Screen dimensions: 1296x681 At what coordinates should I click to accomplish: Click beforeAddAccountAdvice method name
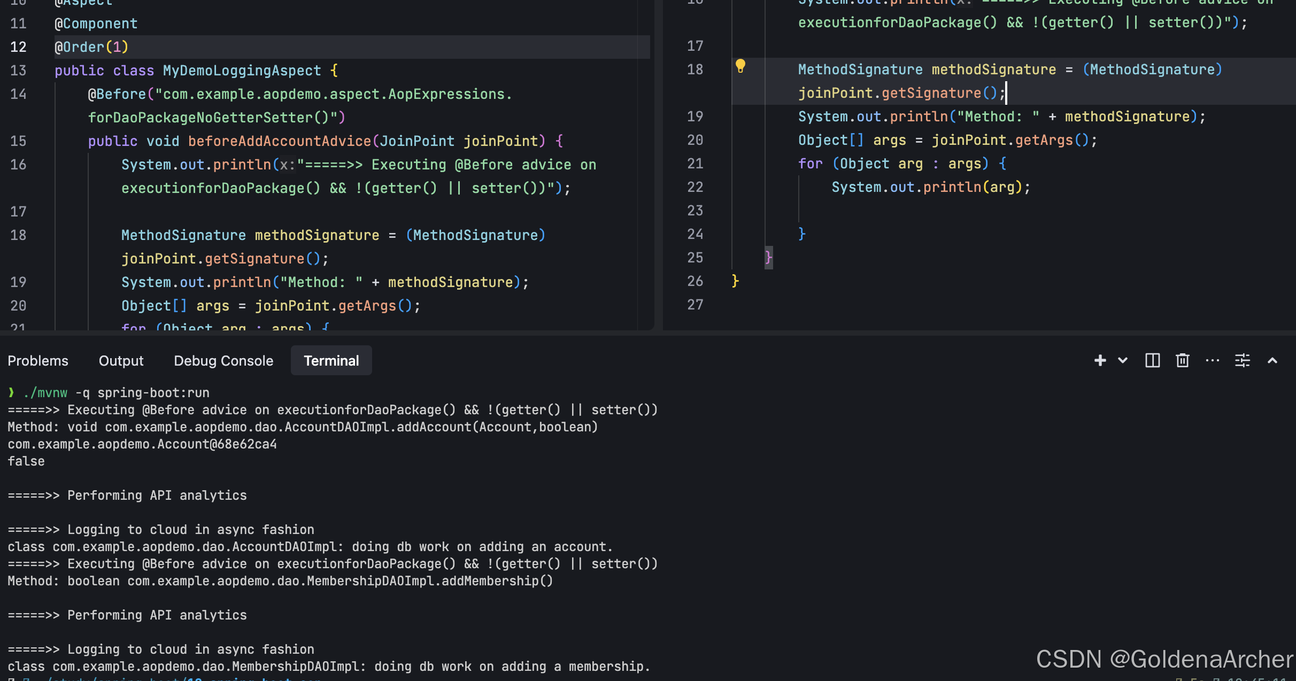(x=279, y=141)
